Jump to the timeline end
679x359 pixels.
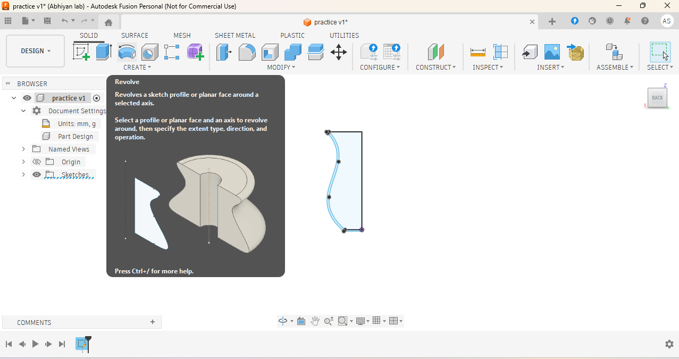[x=62, y=344]
